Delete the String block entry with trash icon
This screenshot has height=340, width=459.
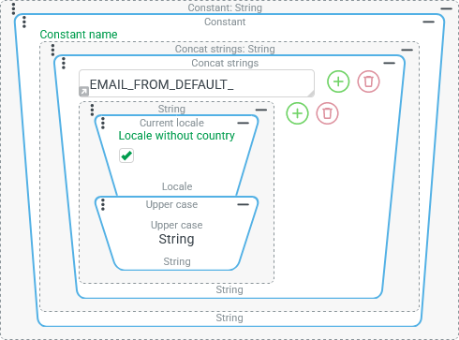(x=327, y=113)
